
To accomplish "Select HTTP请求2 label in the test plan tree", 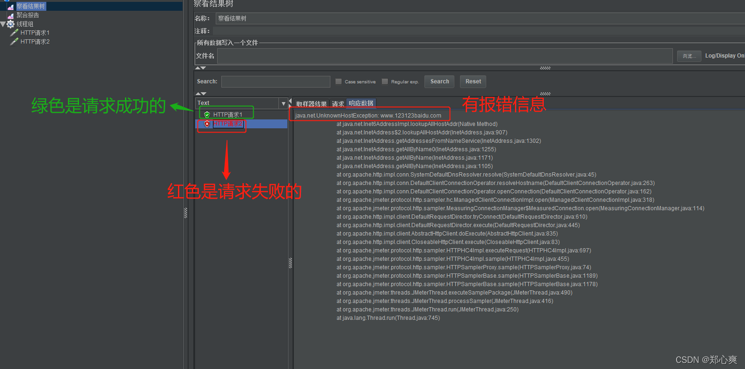I will pos(35,42).
